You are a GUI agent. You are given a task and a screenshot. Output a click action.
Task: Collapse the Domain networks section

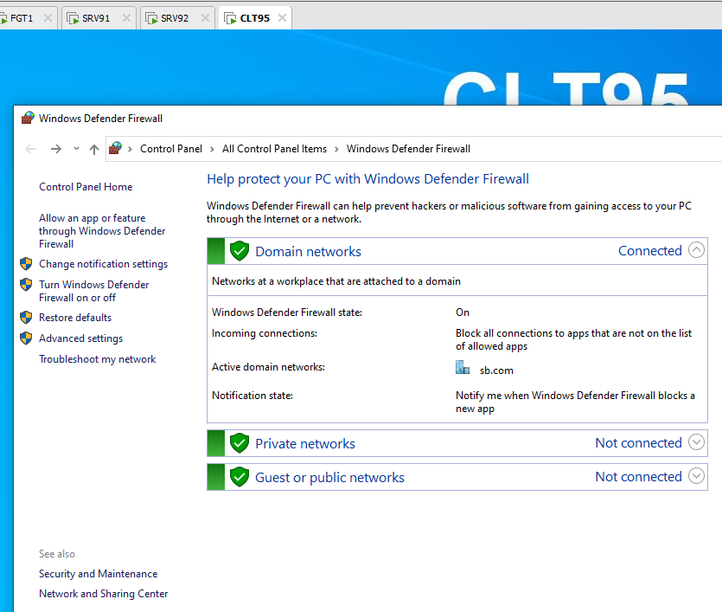click(696, 250)
